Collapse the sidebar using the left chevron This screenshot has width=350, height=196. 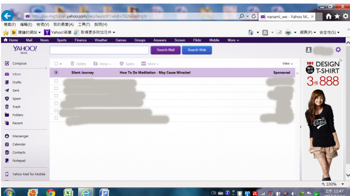pyautogui.click(x=46, y=68)
